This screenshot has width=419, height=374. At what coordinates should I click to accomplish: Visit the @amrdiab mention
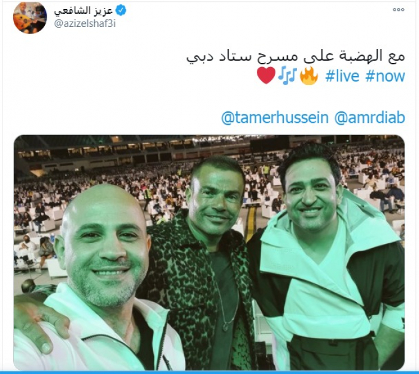[x=369, y=117]
